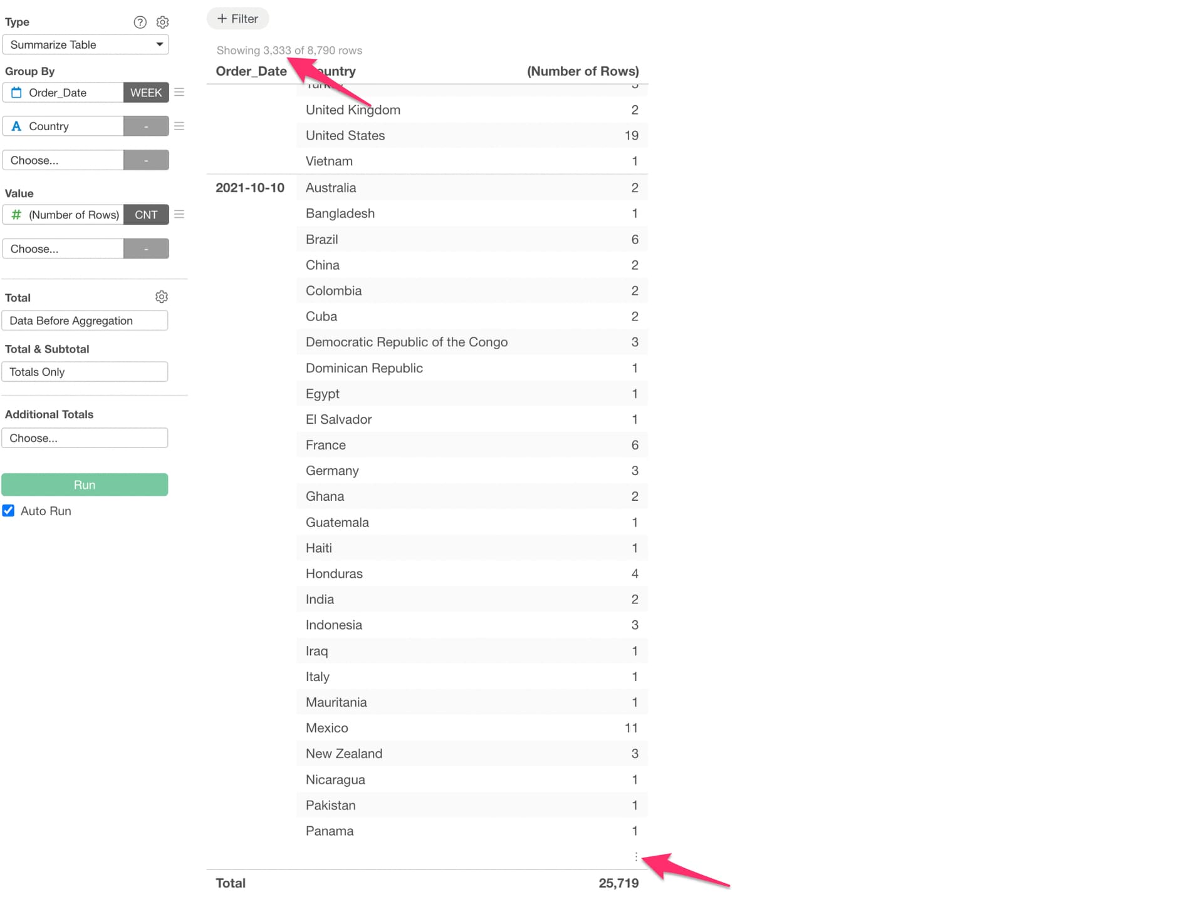Toggle the Auto Run checkbox
1203x897 pixels.
coord(9,511)
